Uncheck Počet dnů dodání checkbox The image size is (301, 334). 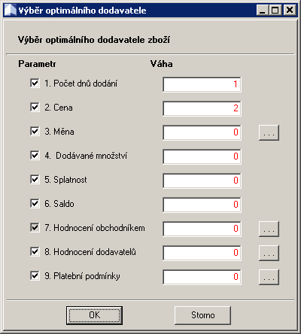point(35,83)
